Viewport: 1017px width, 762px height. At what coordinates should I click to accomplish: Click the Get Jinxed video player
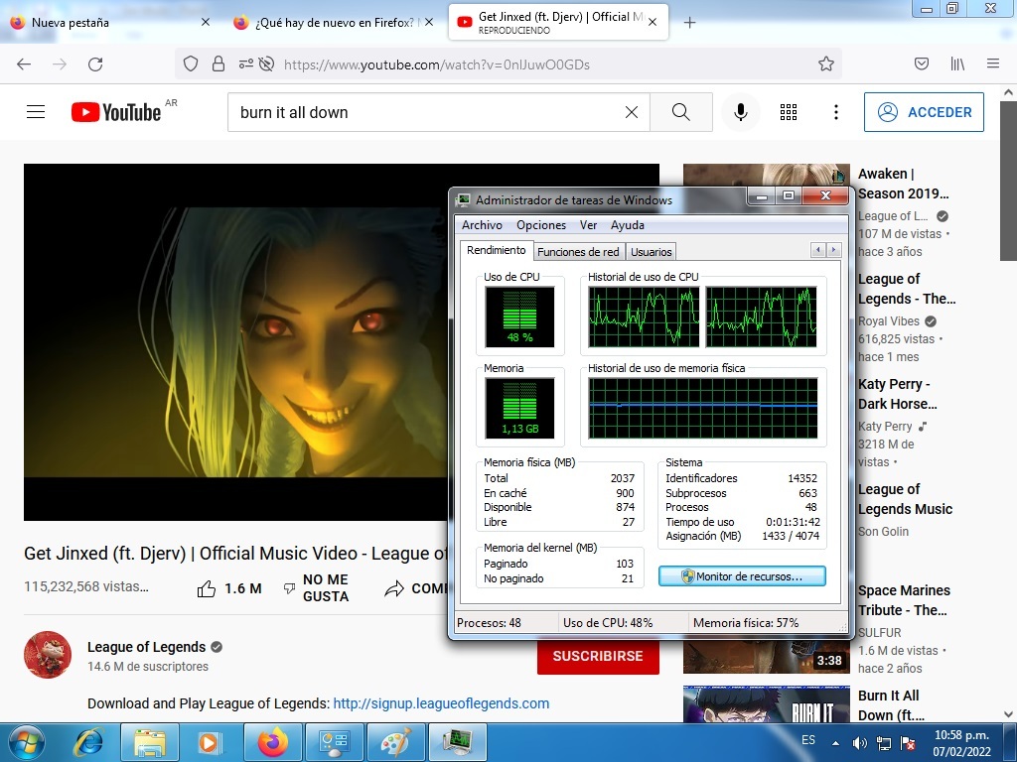click(236, 341)
